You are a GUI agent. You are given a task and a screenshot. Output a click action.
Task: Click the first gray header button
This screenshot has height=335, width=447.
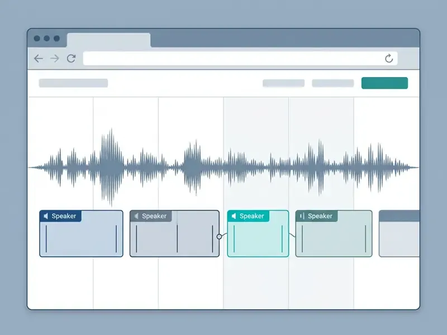(283, 83)
